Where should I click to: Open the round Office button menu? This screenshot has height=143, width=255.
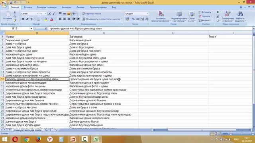(4, 4)
